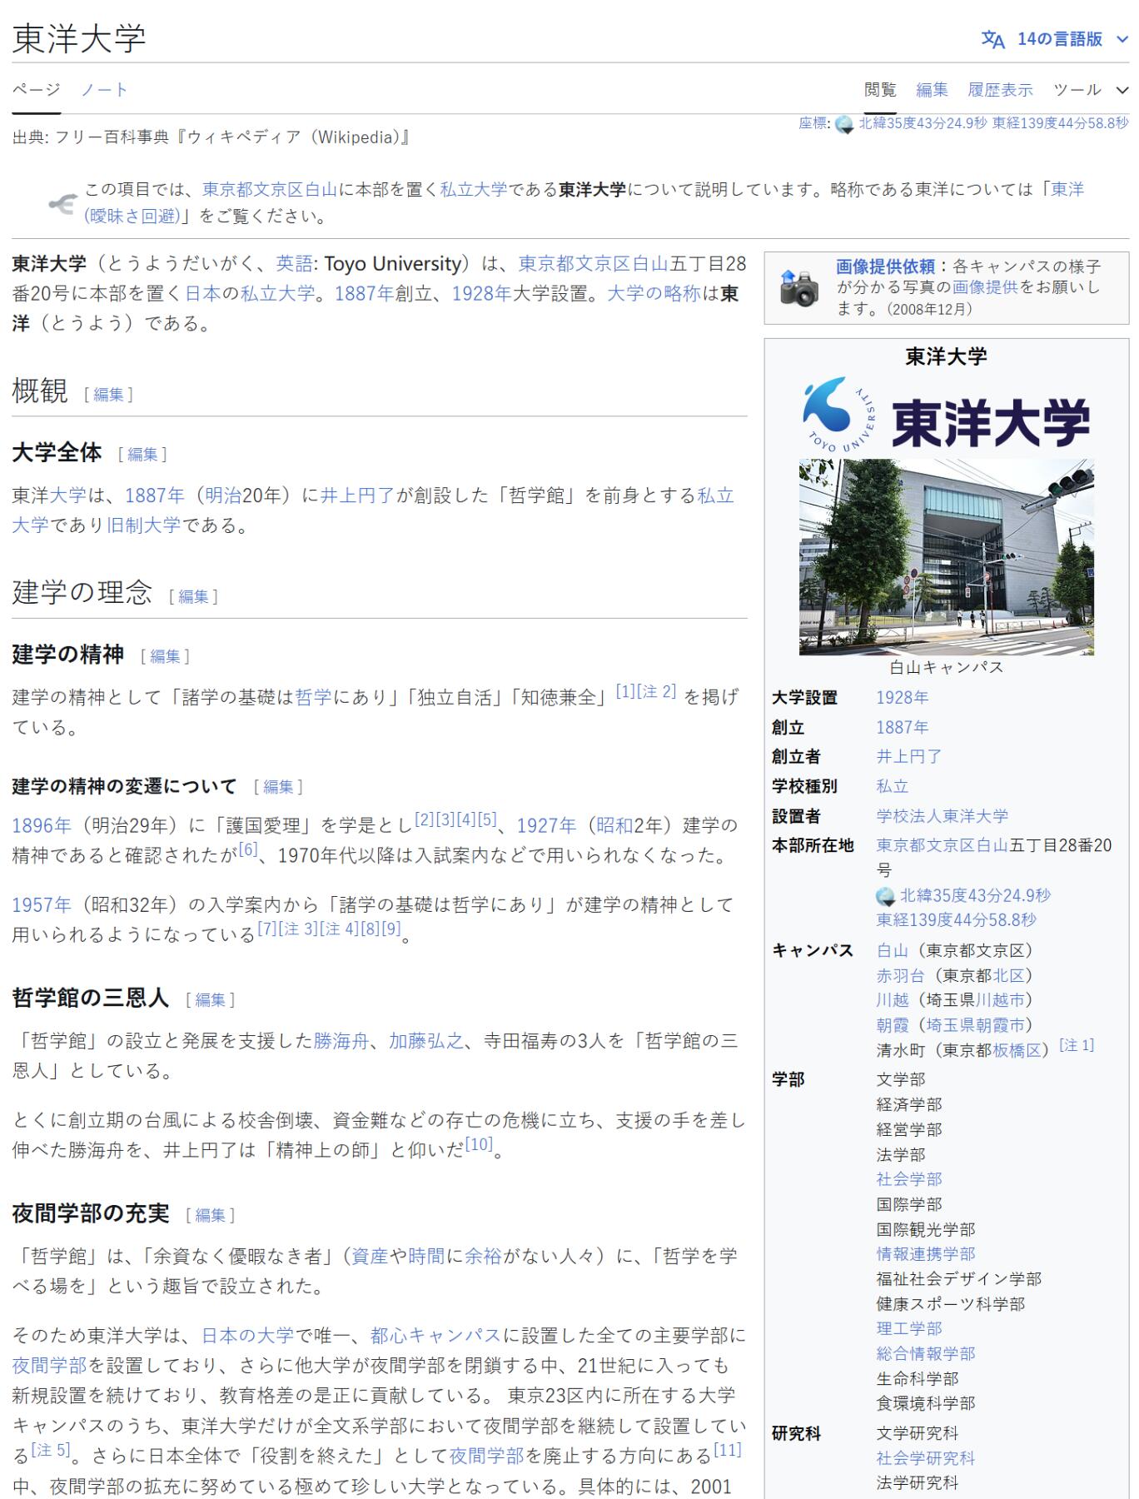The width and height of the screenshot is (1139, 1499).
Task: Open the 情報連携学部 link
Action: [x=925, y=1254]
